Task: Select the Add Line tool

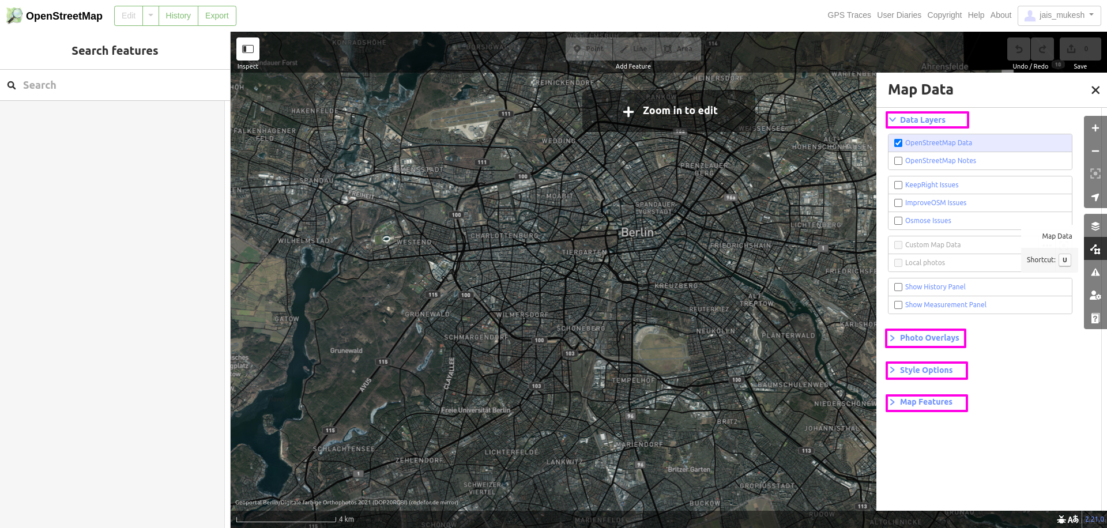Action: (x=634, y=49)
